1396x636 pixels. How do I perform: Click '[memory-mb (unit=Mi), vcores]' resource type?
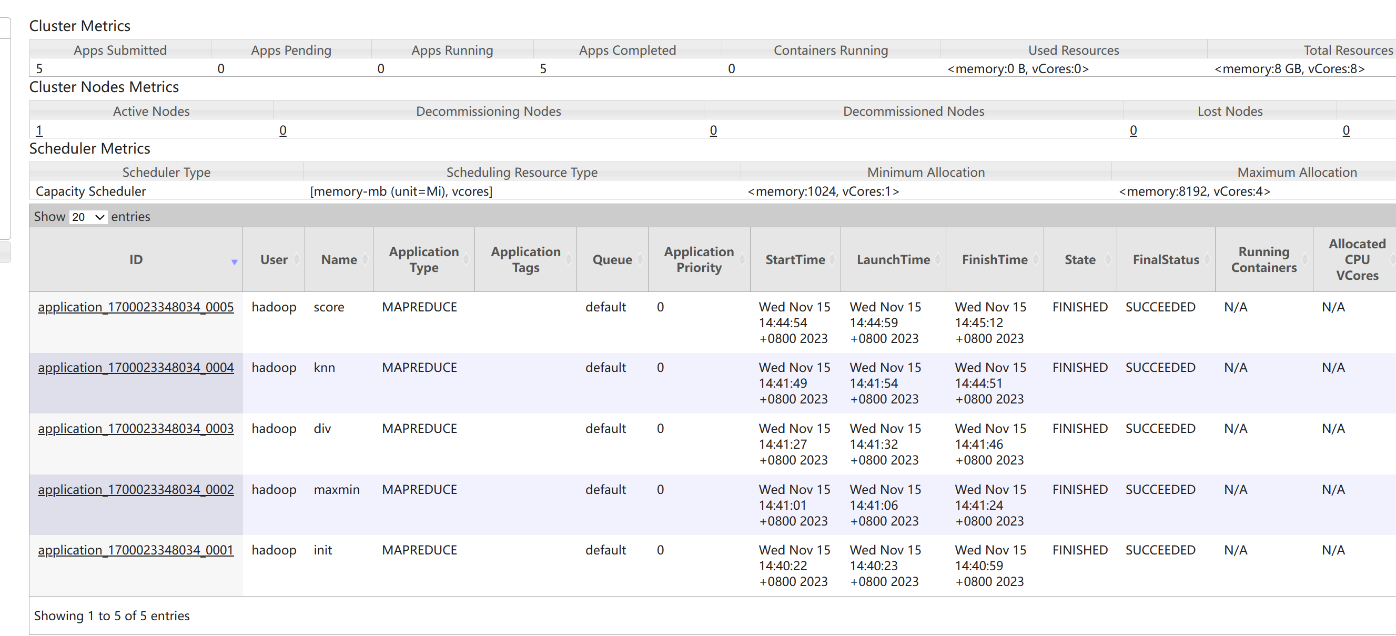click(401, 191)
